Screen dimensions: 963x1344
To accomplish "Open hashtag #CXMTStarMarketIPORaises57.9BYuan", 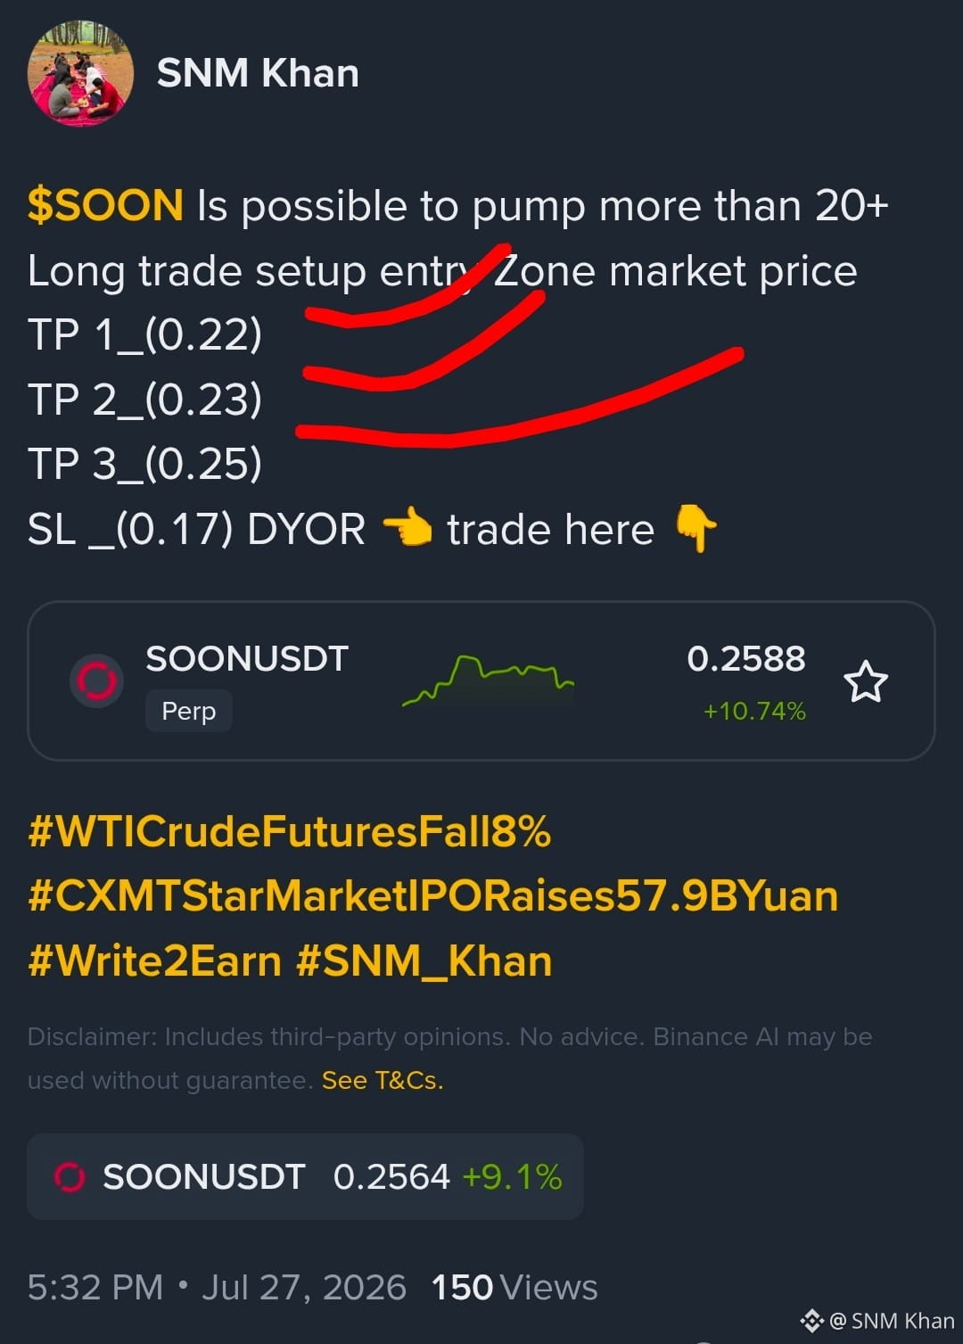I will pyautogui.click(x=433, y=896).
